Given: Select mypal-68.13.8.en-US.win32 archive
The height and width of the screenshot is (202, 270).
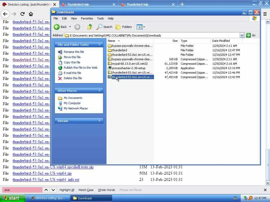Looking at the screenshot, I should click(x=128, y=64).
